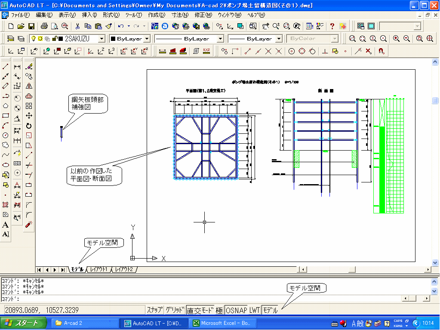440x330 pixels.
Task: Toggle グリッド display in status bar
Action: click(175, 310)
